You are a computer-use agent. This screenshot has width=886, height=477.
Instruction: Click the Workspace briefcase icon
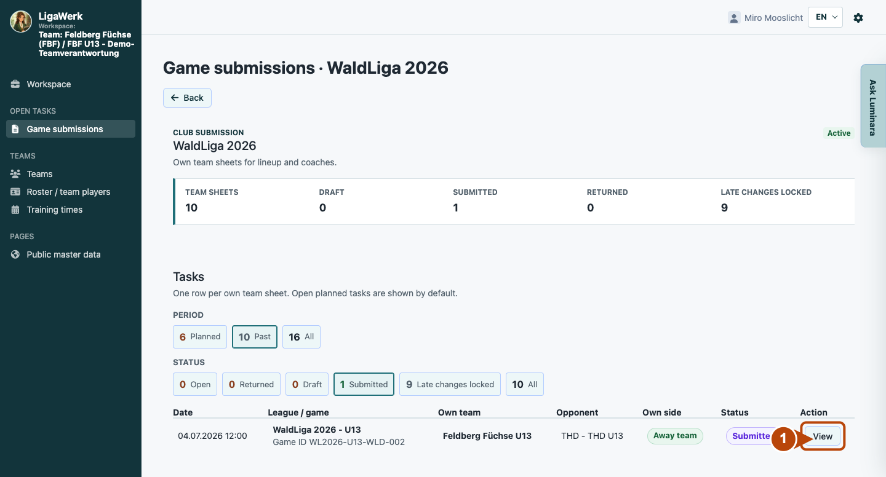coord(15,84)
